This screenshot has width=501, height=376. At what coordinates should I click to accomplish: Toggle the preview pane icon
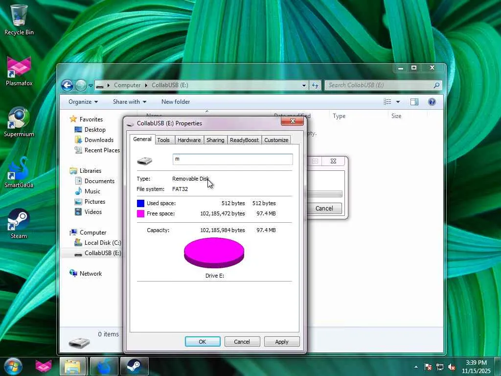click(414, 102)
